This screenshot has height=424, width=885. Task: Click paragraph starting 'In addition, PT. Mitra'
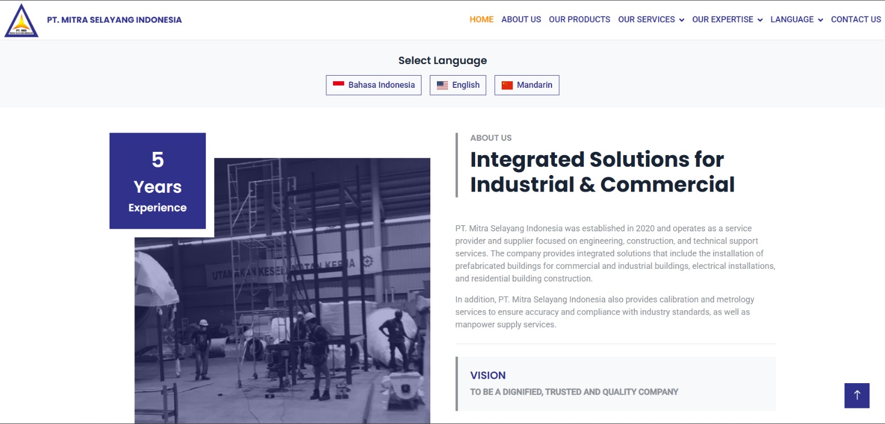click(605, 312)
